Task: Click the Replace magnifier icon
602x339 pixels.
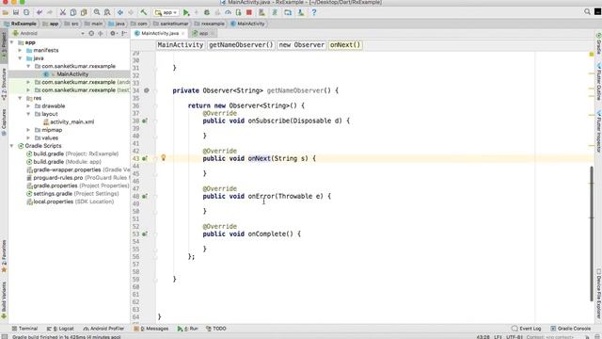Action: click(x=107, y=12)
